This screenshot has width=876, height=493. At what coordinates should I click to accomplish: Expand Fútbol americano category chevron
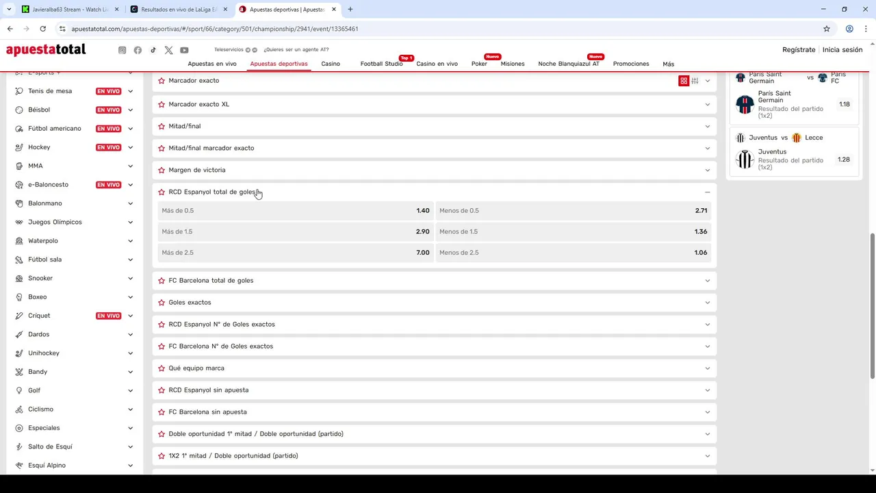130,128
